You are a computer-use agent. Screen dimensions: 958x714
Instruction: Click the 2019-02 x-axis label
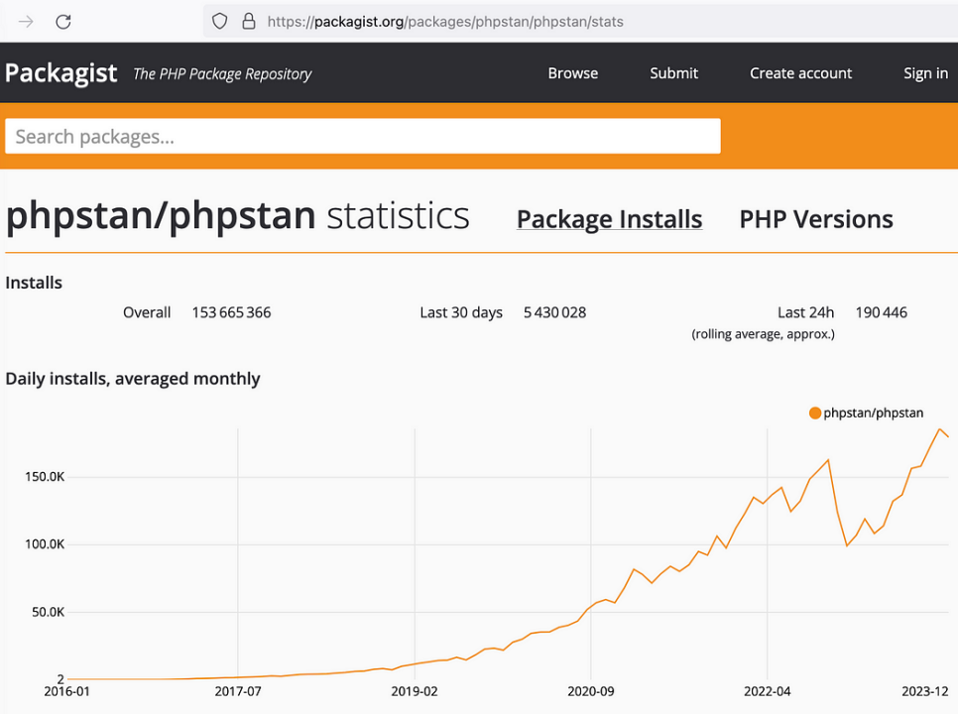coord(415,691)
